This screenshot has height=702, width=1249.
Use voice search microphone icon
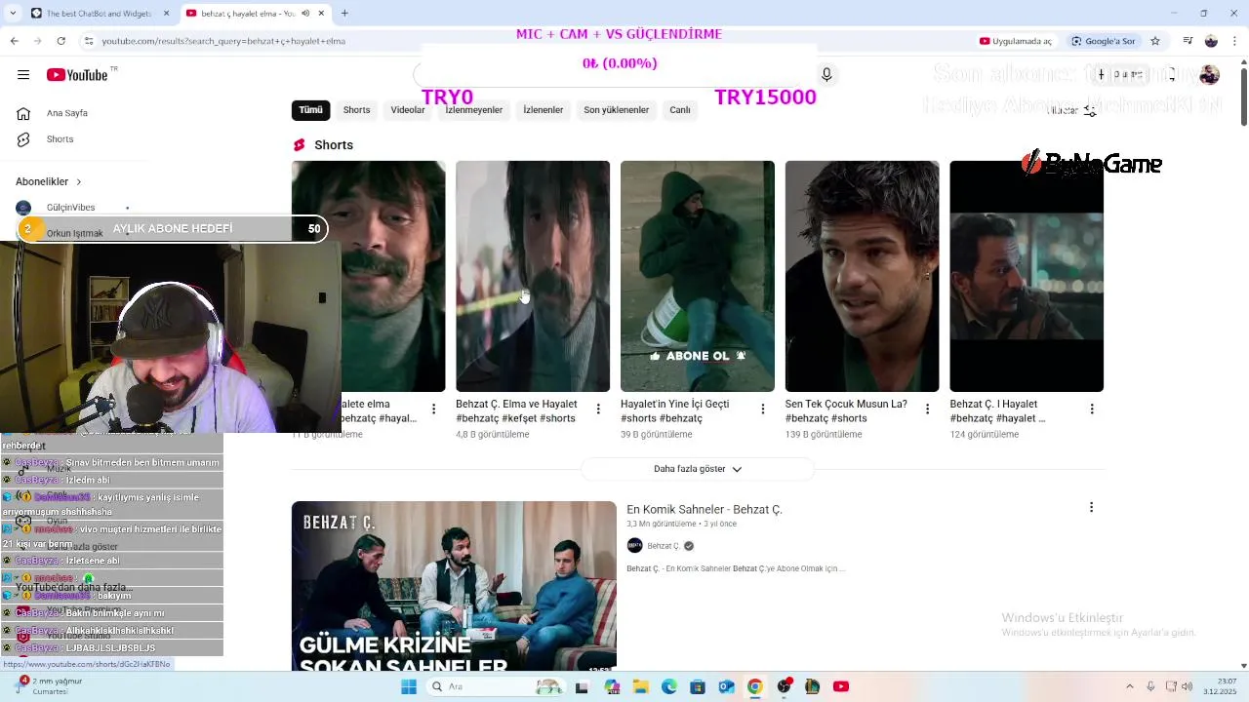[x=826, y=75]
